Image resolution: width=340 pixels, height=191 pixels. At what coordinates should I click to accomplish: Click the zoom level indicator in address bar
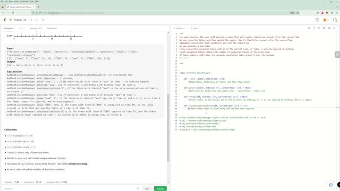[x=292, y=13]
